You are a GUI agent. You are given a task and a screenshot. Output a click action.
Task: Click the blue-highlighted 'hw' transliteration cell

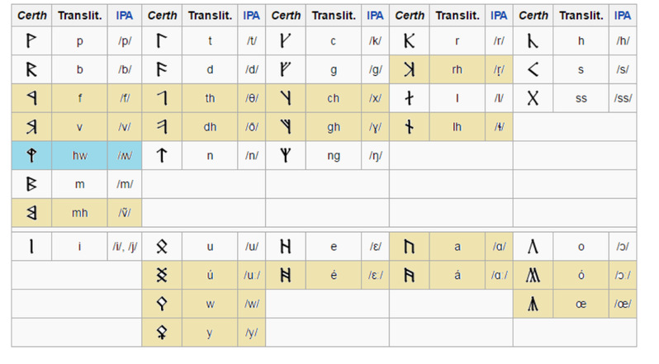[79, 155]
